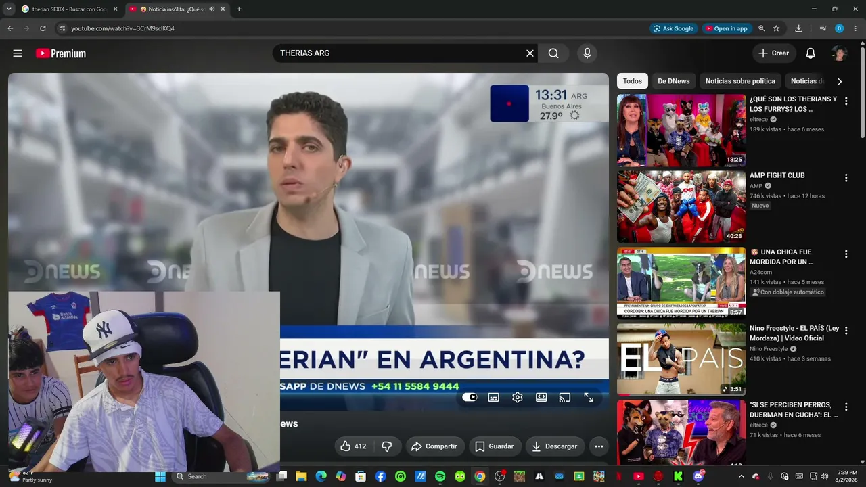Open more video actions ellipsis

coord(599,446)
